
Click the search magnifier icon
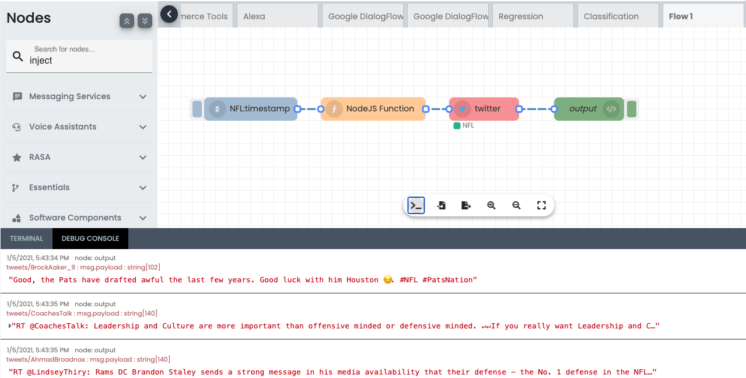coord(18,57)
